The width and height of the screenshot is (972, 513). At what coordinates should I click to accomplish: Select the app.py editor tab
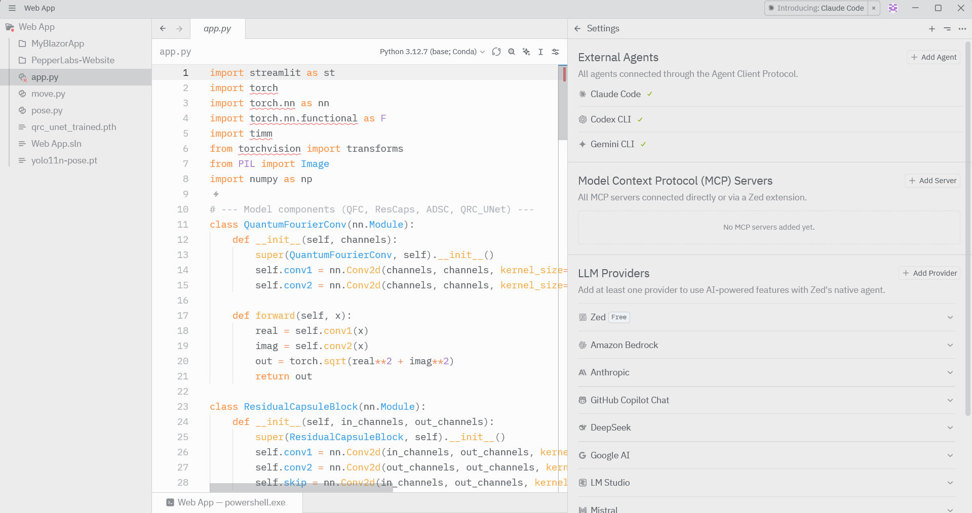(x=217, y=29)
